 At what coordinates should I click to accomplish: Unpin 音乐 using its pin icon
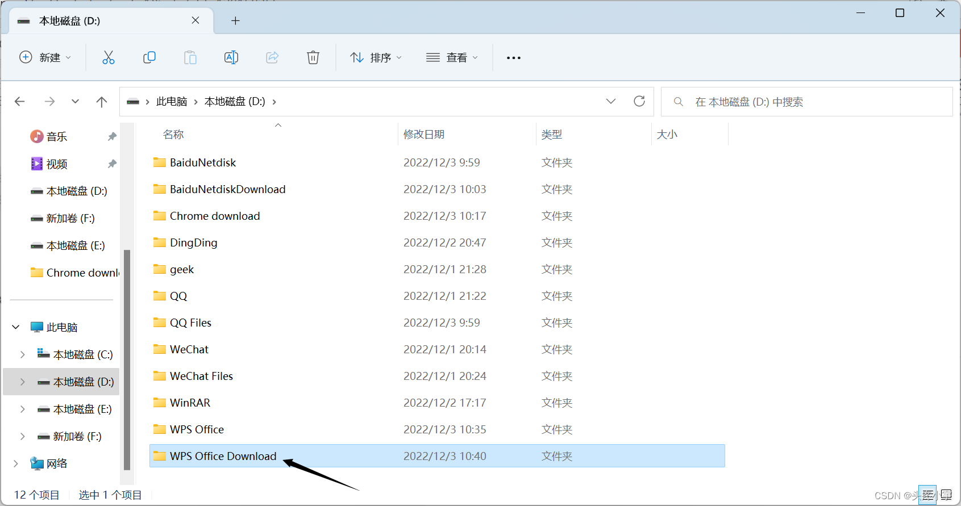[x=112, y=136]
